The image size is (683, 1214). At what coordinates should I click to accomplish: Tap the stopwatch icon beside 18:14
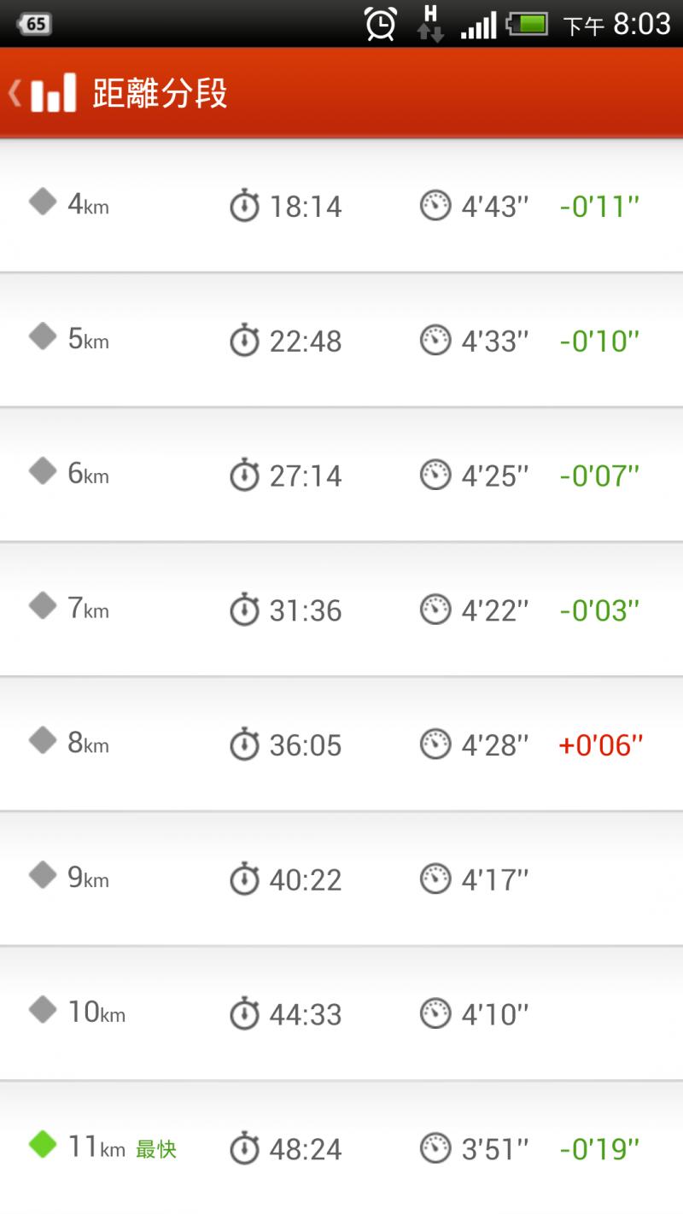click(x=244, y=206)
